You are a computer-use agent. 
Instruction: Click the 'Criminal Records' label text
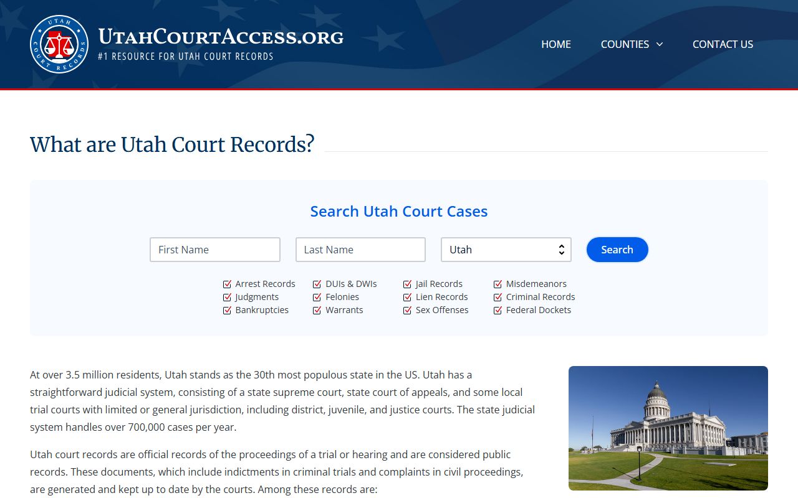tap(541, 297)
